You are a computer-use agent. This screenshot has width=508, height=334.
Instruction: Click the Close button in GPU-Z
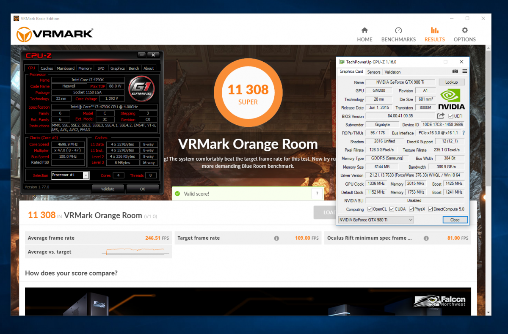click(x=455, y=220)
